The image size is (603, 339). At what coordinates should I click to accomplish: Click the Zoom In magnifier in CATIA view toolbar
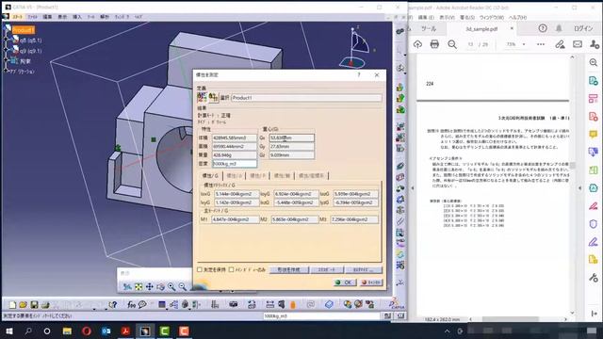[171, 286]
